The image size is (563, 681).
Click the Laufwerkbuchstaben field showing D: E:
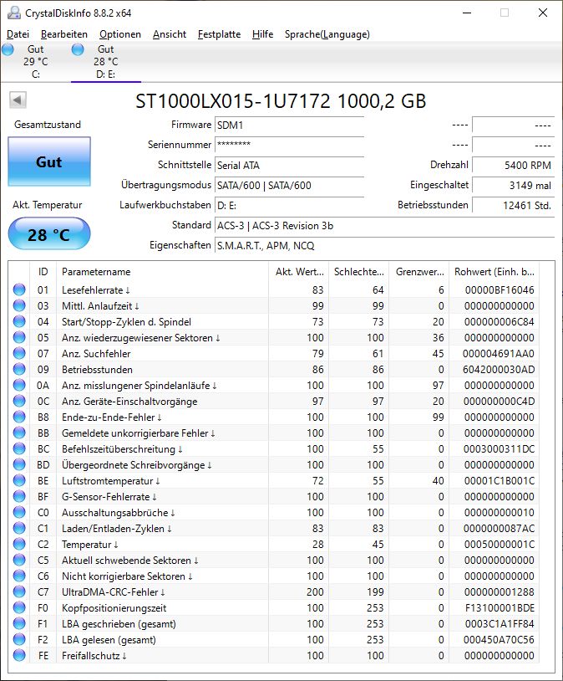tap(289, 206)
